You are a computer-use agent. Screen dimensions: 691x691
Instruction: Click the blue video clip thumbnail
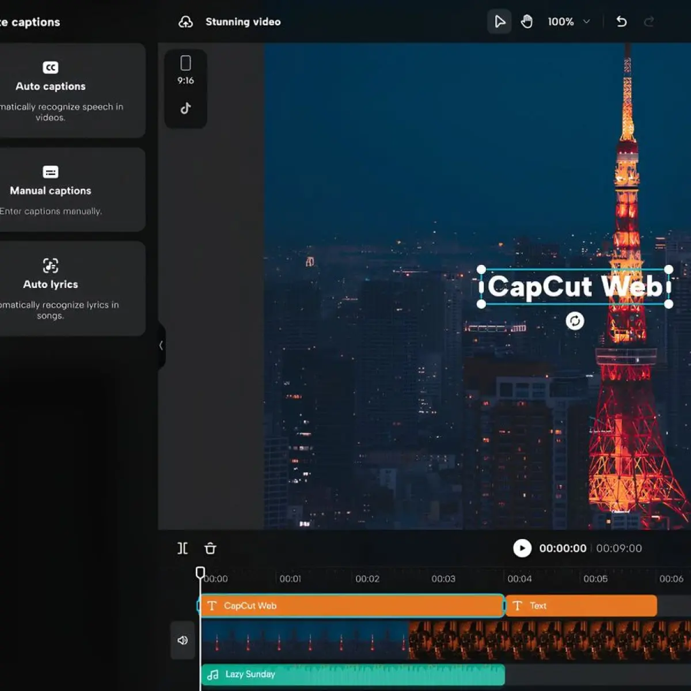pos(305,640)
